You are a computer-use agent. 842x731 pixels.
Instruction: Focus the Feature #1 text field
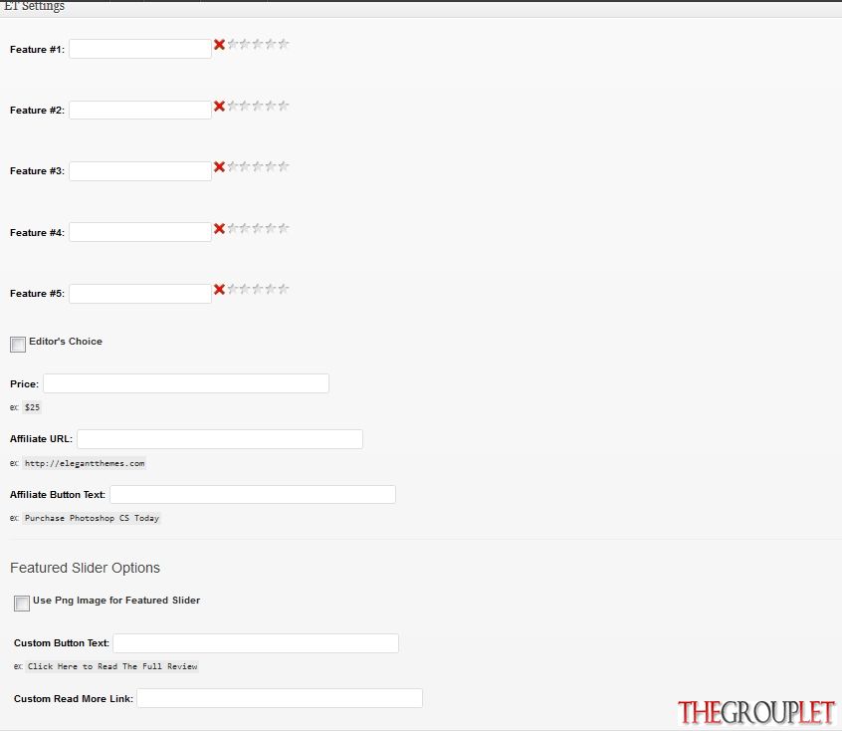[x=140, y=49]
